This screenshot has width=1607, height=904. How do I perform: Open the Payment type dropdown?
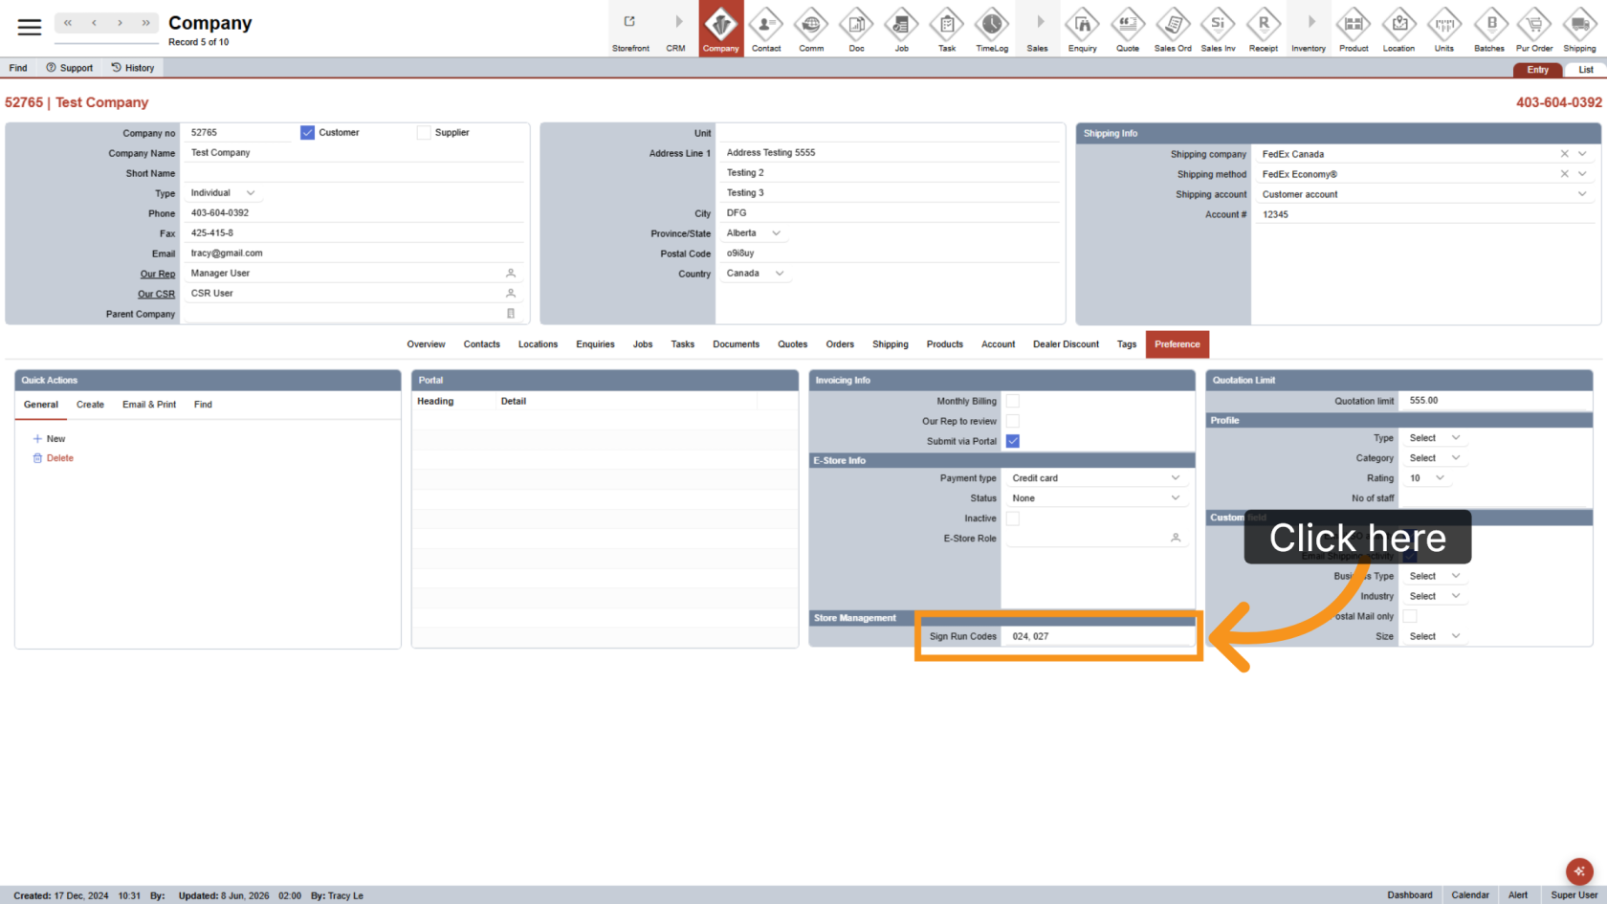[x=1096, y=478]
